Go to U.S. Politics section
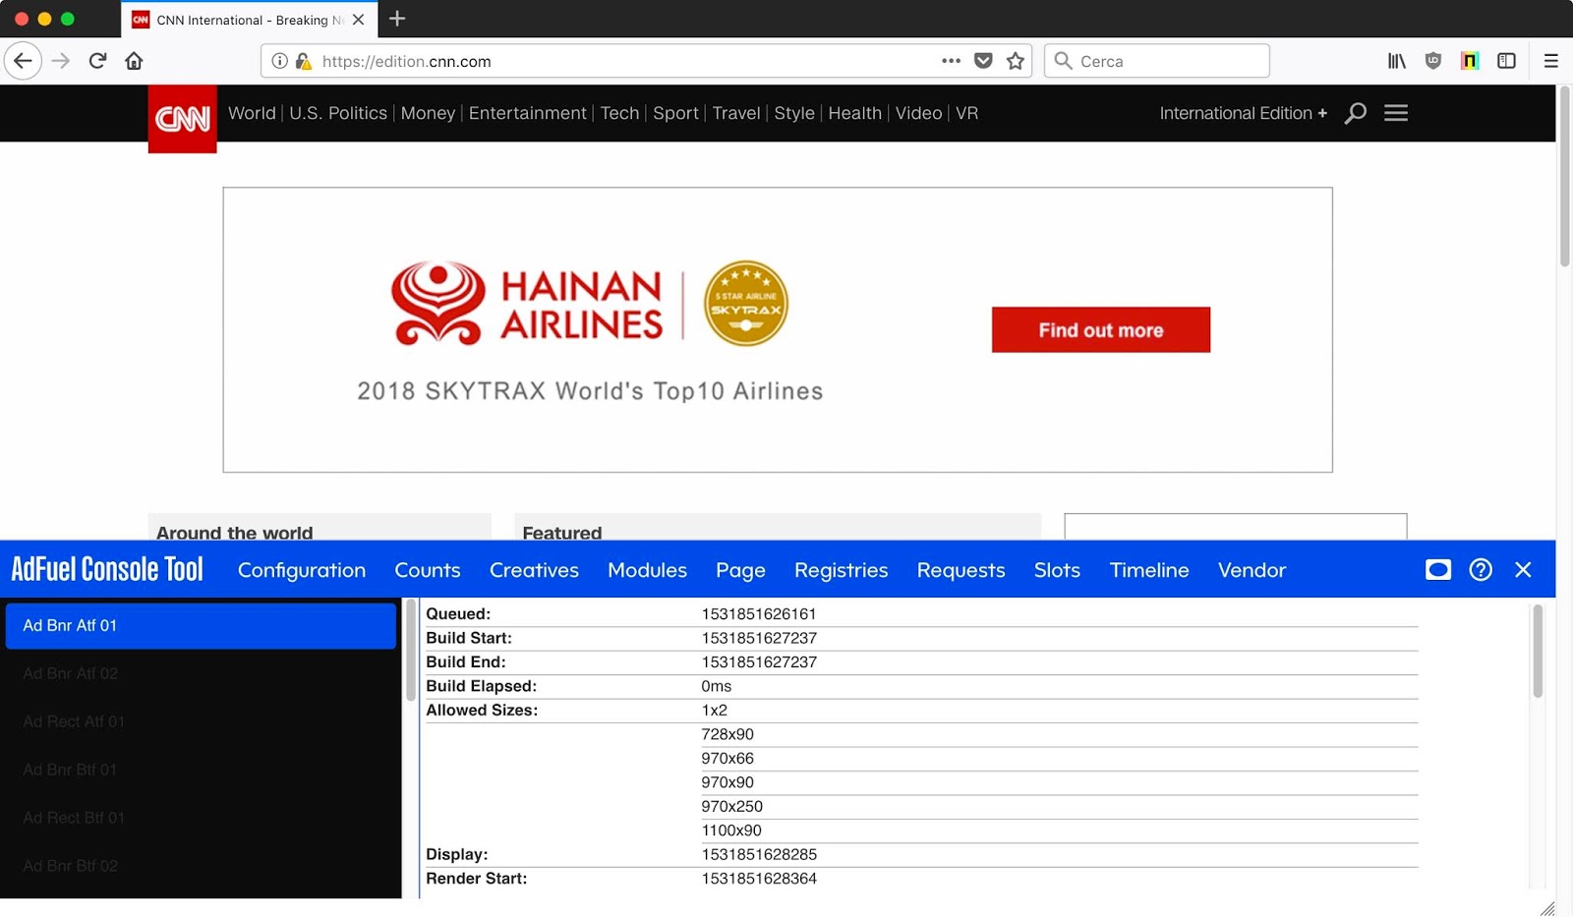The image size is (1573, 917). click(338, 113)
